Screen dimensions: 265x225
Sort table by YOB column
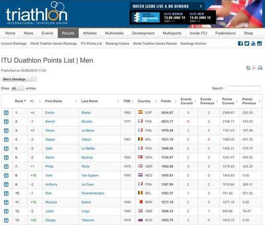tap(128, 101)
